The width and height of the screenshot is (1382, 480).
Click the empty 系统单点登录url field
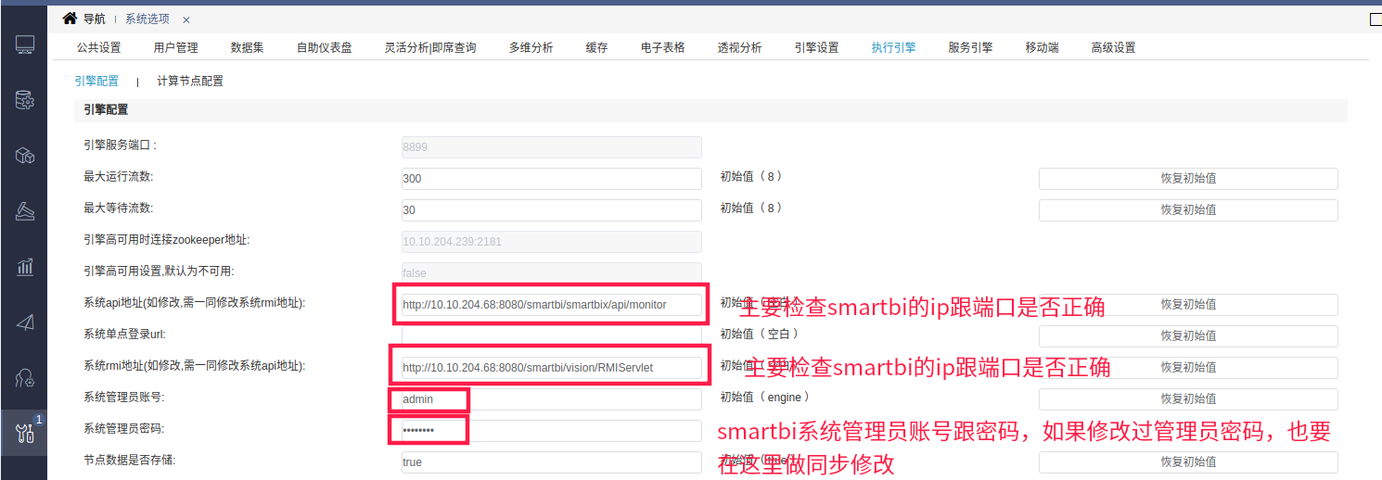[x=551, y=335]
